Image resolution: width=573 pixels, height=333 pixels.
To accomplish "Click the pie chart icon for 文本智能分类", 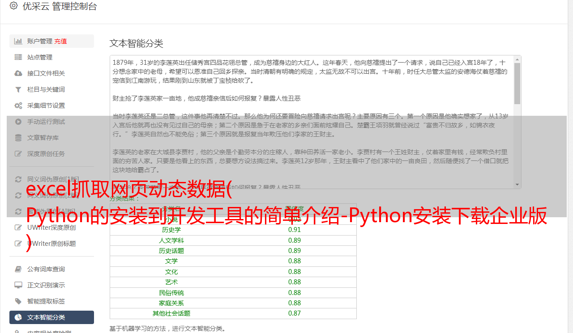I will [x=18, y=317].
